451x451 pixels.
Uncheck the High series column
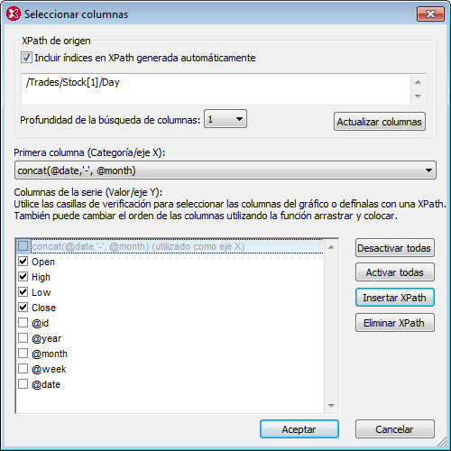23,276
